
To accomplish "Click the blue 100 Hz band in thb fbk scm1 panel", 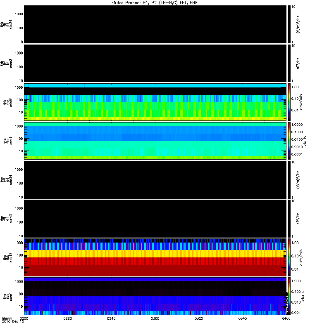I will (155, 137).
